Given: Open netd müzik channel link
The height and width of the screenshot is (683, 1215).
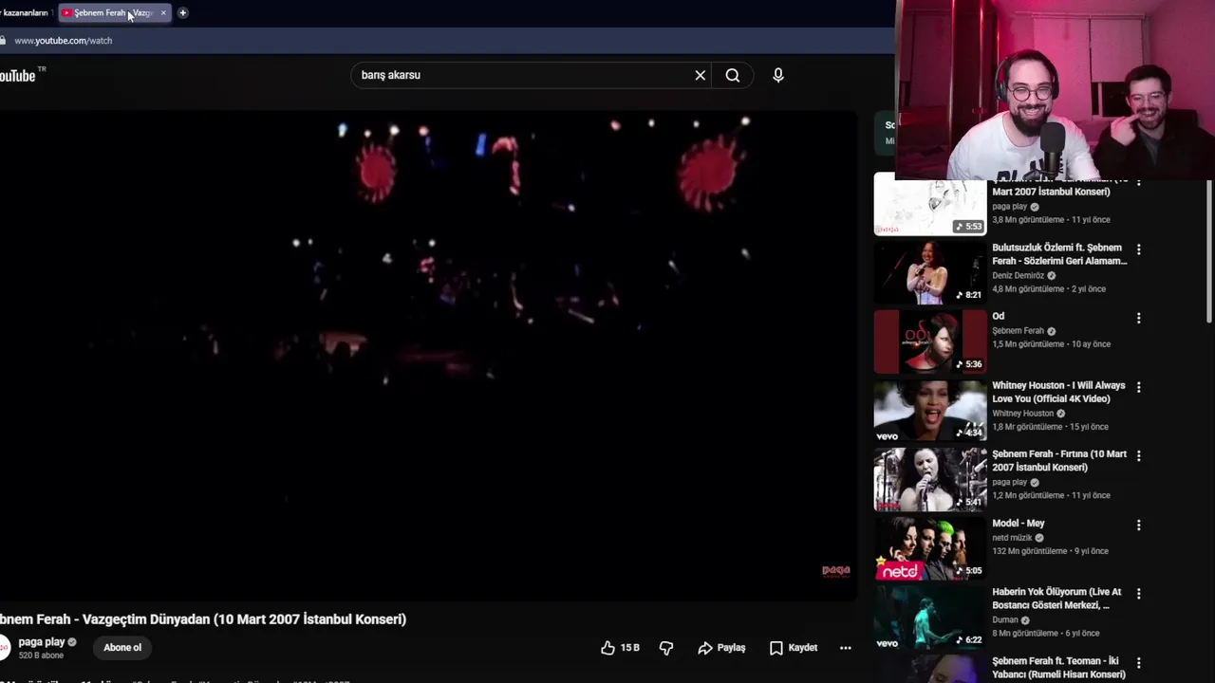Looking at the screenshot, I should click(1012, 538).
